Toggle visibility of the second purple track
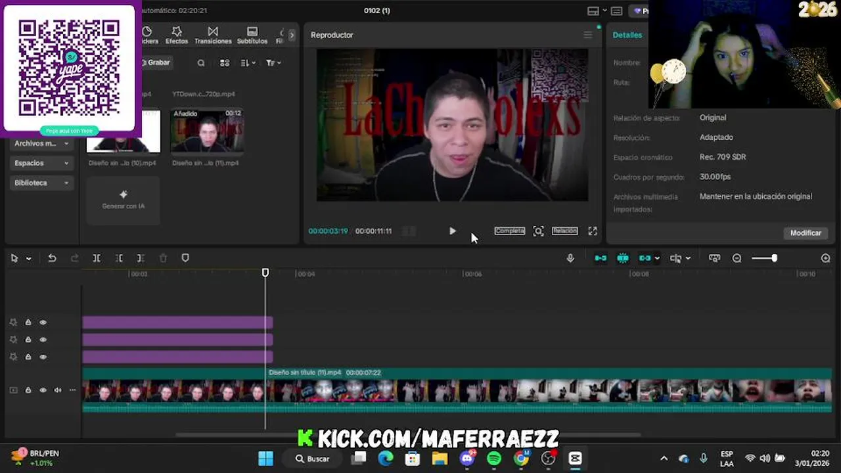The height and width of the screenshot is (473, 841). click(x=43, y=340)
